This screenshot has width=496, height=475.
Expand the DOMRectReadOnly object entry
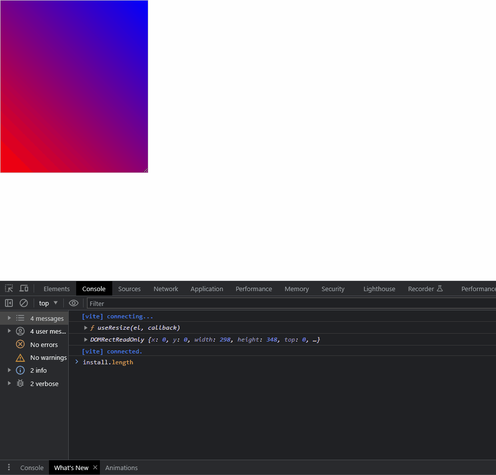coord(86,340)
